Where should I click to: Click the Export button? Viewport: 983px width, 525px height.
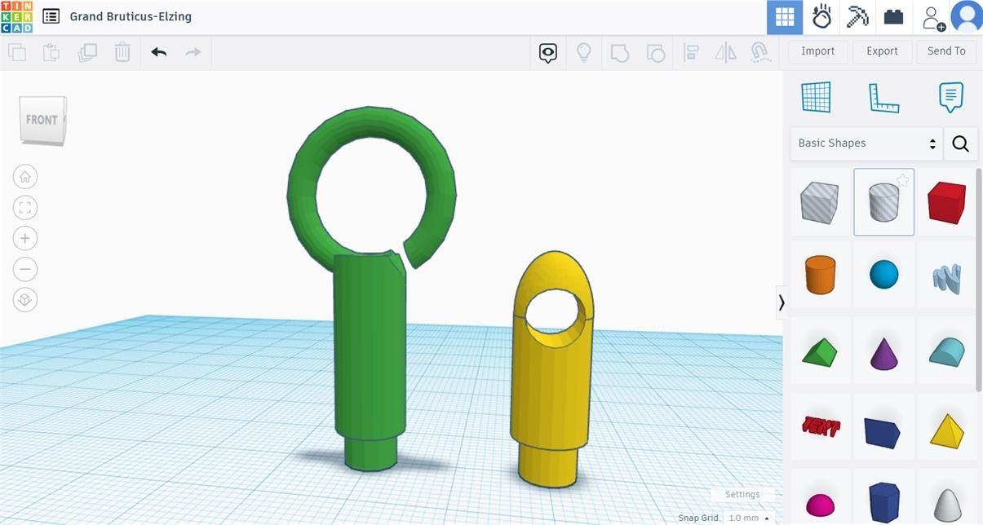point(882,51)
